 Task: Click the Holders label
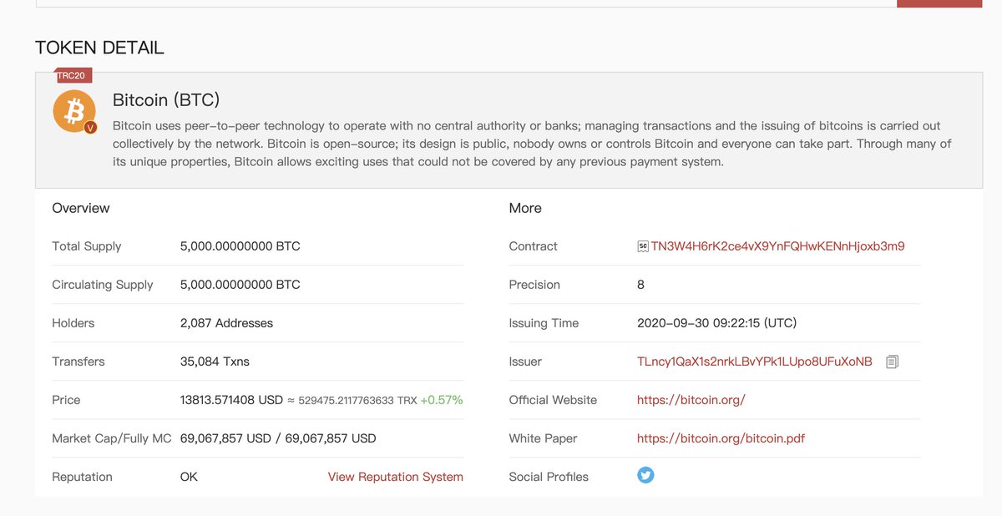click(x=73, y=323)
